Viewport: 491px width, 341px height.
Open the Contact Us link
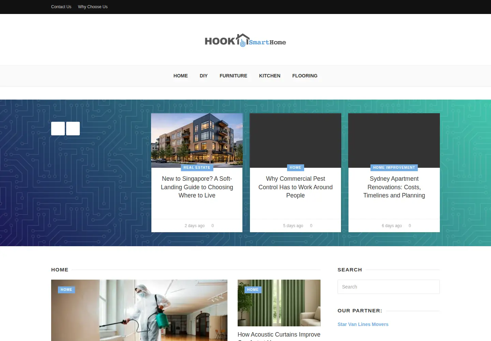pos(61,7)
